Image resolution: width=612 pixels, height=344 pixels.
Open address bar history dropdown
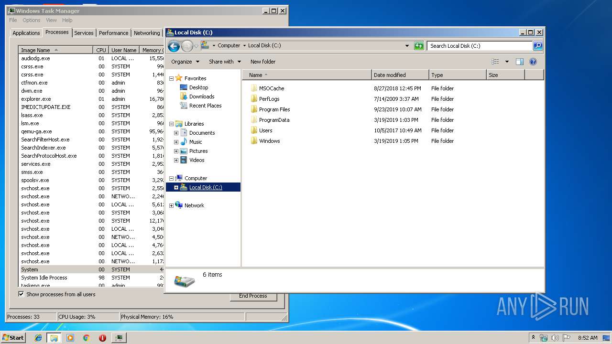407,46
